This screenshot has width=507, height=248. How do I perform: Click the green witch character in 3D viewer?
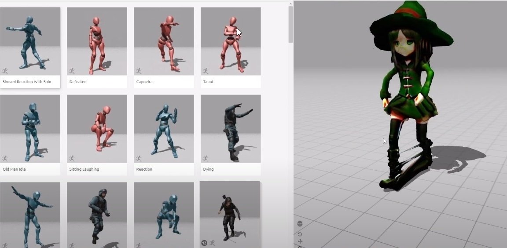click(x=411, y=97)
